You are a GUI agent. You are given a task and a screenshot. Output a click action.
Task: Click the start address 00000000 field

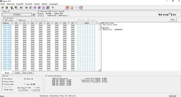[25, 91]
